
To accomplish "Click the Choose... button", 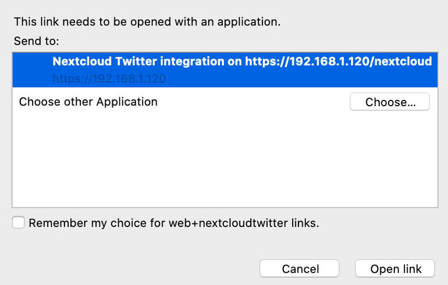I will [390, 102].
